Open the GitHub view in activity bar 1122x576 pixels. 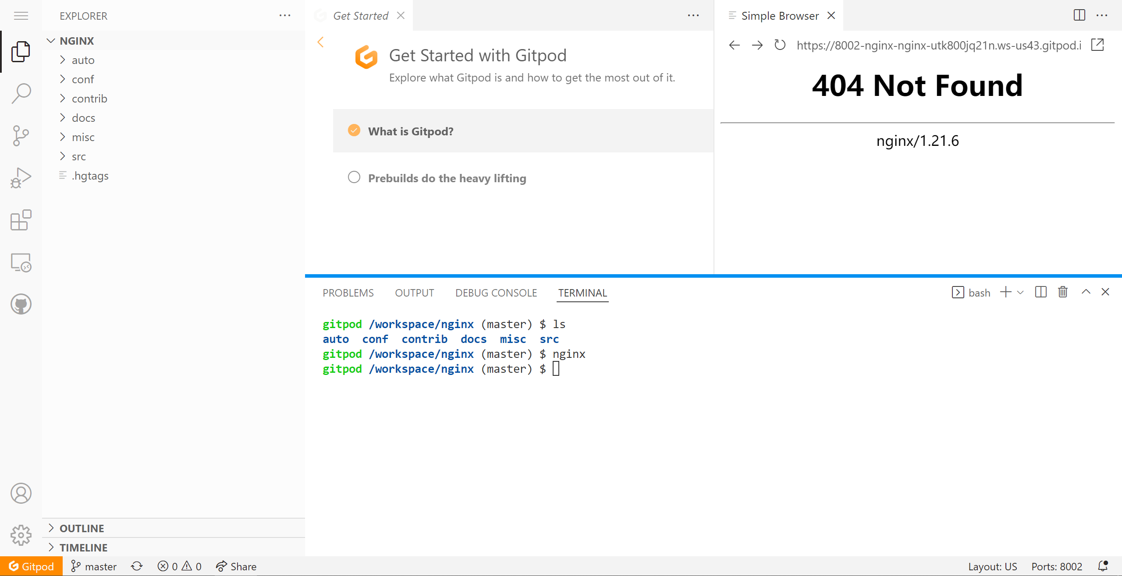tap(21, 304)
